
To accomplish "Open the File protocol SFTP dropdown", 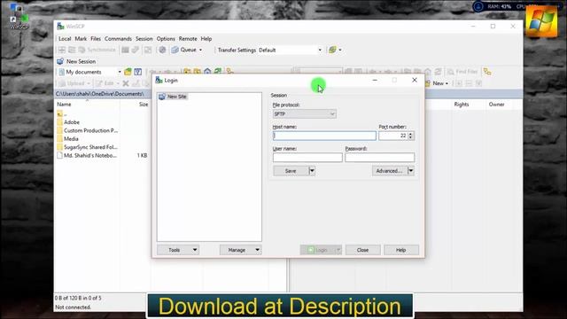I will click(305, 114).
